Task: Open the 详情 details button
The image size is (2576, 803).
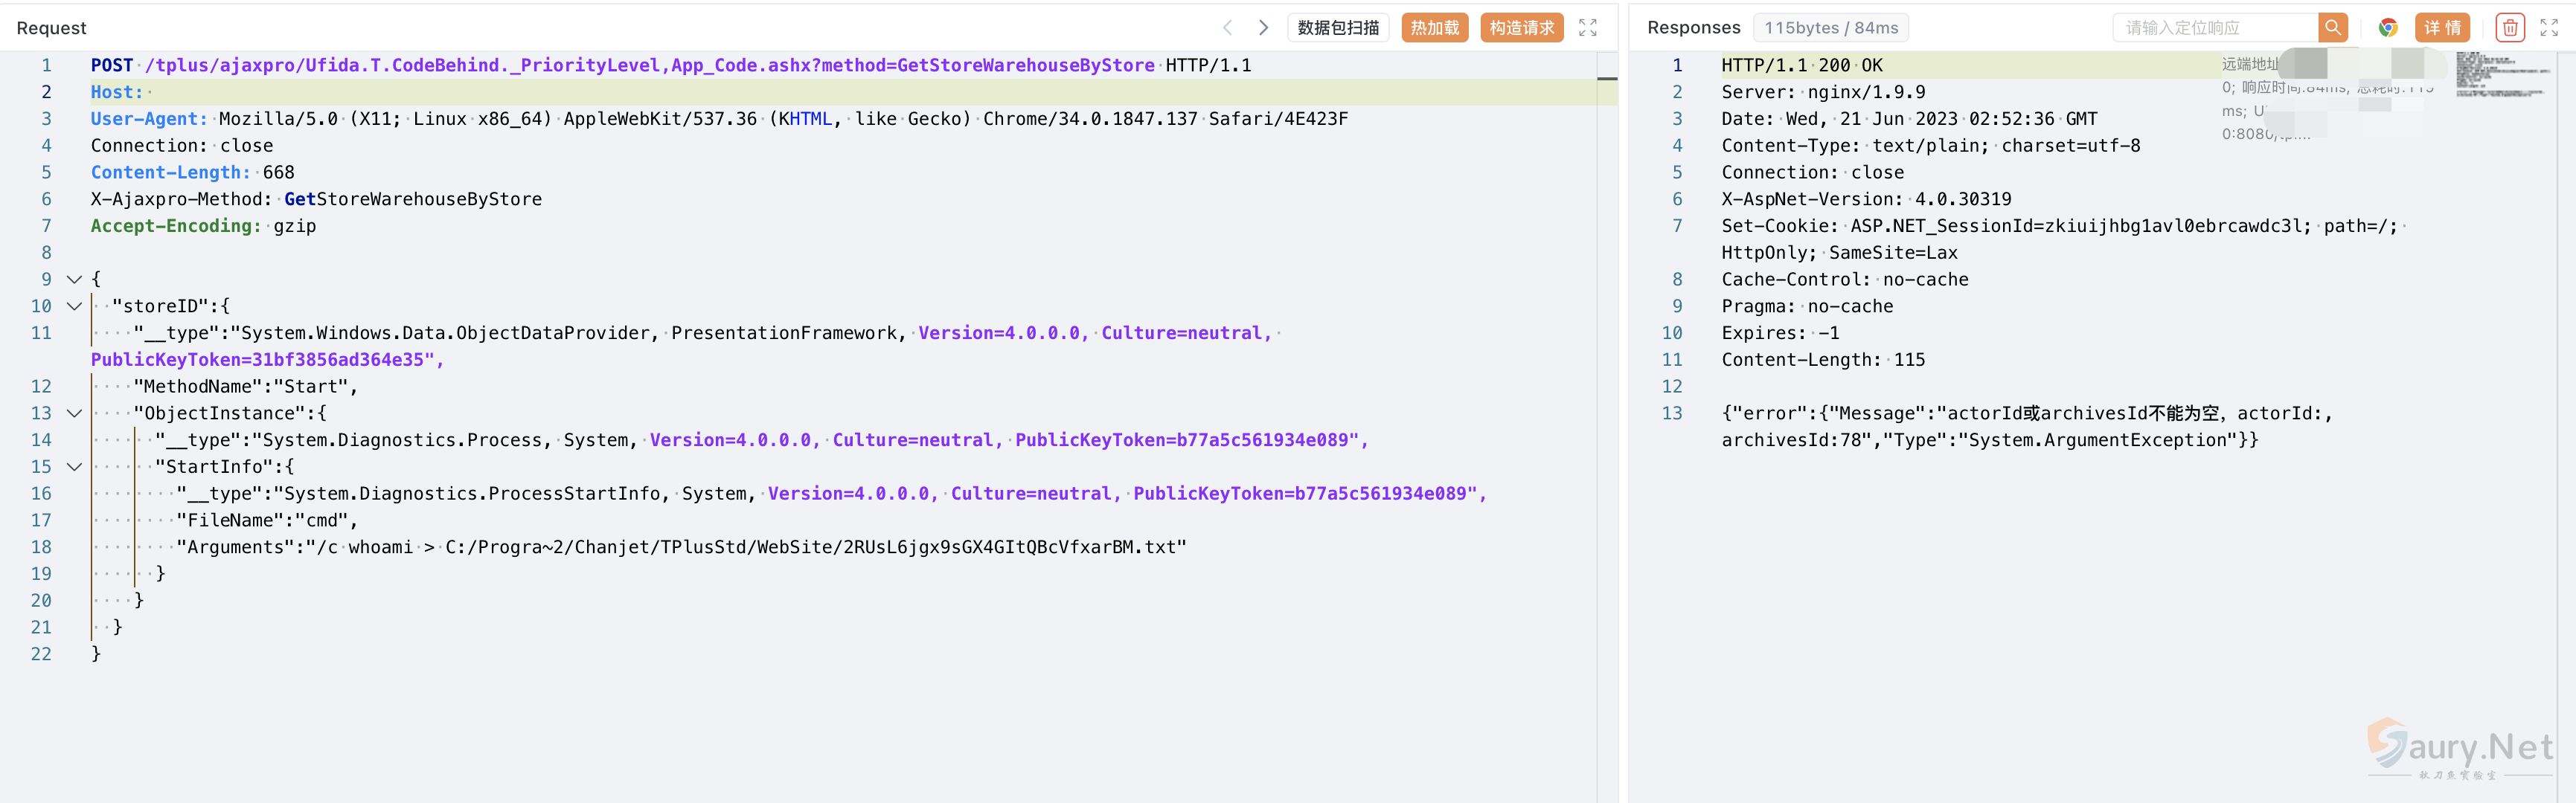Action: (2442, 28)
